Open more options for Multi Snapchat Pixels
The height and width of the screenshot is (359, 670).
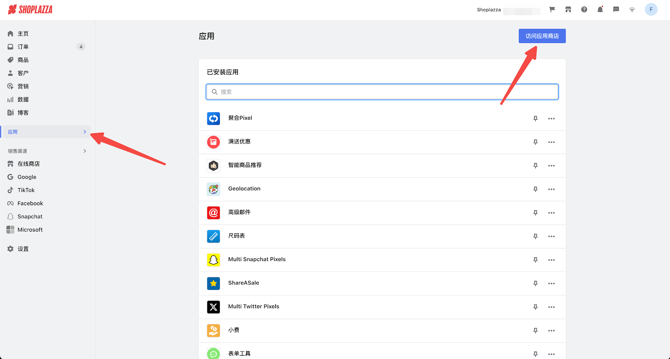551,260
